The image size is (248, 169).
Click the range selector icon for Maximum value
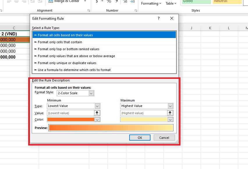click(x=170, y=113)
